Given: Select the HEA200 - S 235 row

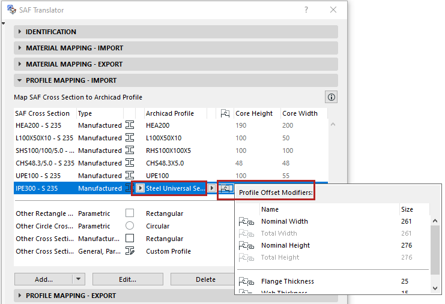Looking at the screenshot, I should point(171,125).
